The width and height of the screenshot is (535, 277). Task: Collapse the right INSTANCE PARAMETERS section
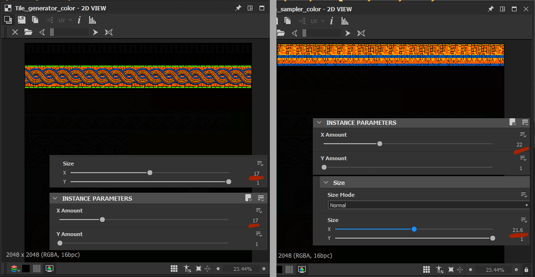coord(320,122)
